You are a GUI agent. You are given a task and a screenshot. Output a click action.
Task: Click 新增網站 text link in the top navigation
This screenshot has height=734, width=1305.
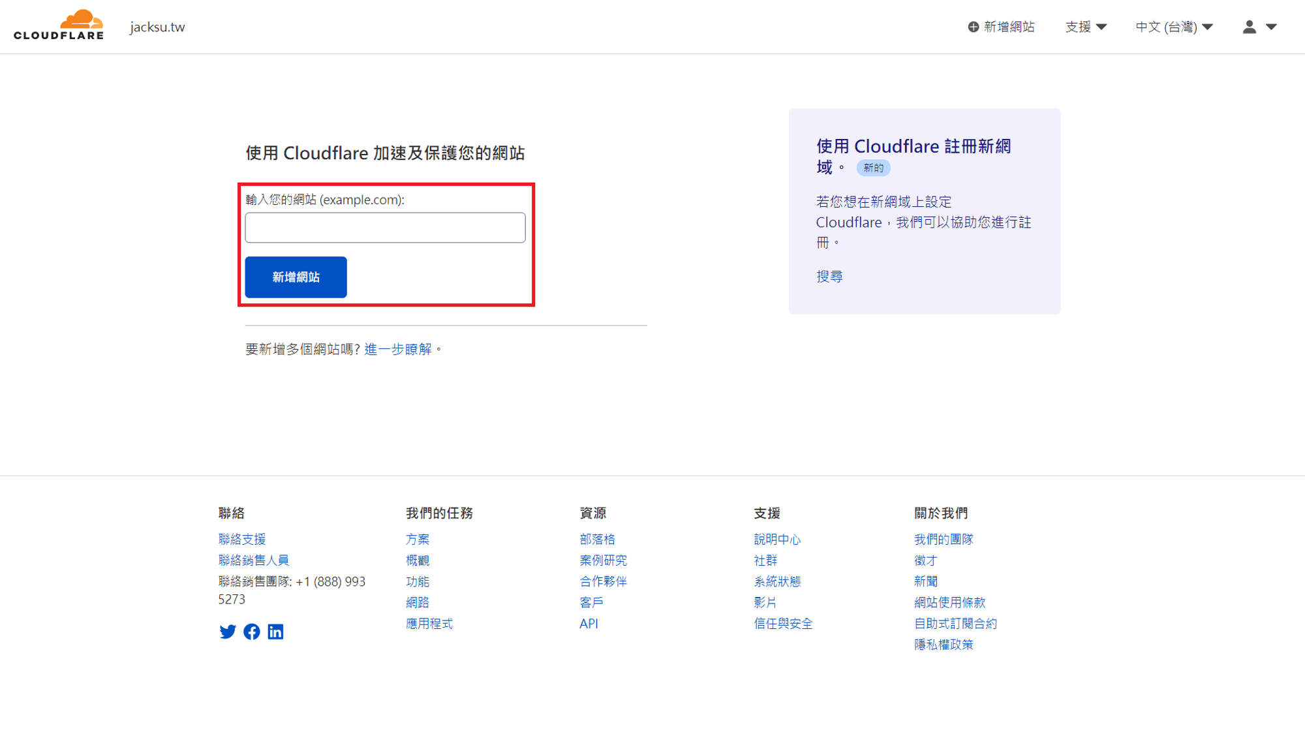click(x=1009, y=27)
